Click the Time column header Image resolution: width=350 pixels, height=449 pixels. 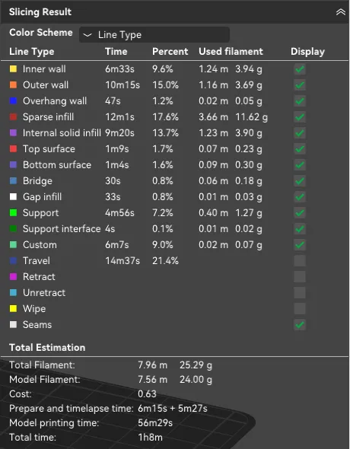point(116,52)
